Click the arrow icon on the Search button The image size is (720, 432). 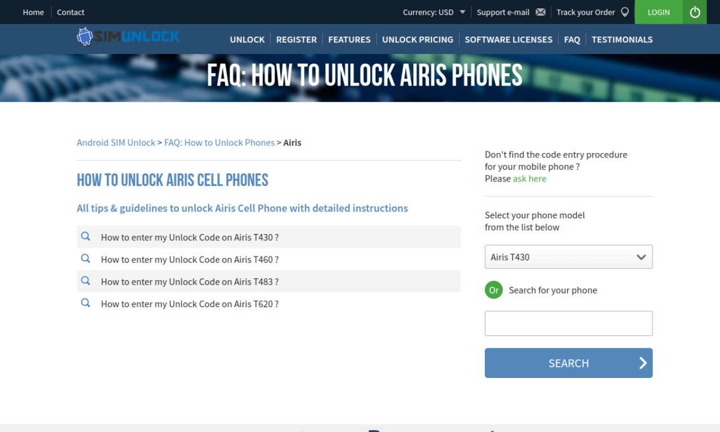coord(643,363)
